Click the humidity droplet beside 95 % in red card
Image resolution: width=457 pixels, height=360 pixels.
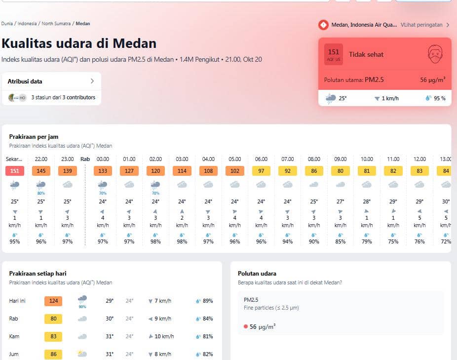coord(428,98)
